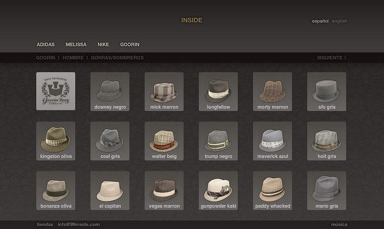Select the downey negro hat
The image size is (384, 229).
click(x=110, y=91)
